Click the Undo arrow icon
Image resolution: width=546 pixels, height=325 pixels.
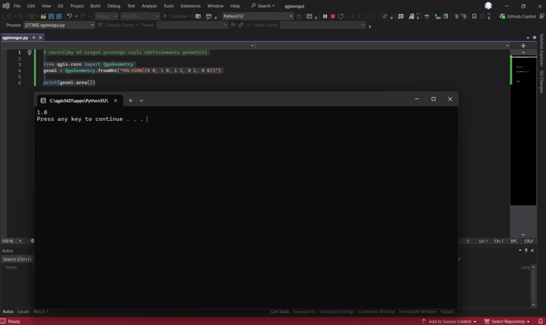tap(69, 16)
